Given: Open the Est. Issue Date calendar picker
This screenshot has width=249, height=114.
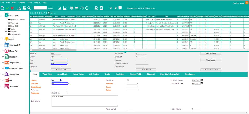Looking at the screenshot, I should click(x=202, y=80).
